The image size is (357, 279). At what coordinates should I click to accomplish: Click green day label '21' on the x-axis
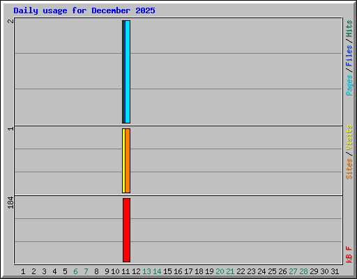click(x=230, y=271)
